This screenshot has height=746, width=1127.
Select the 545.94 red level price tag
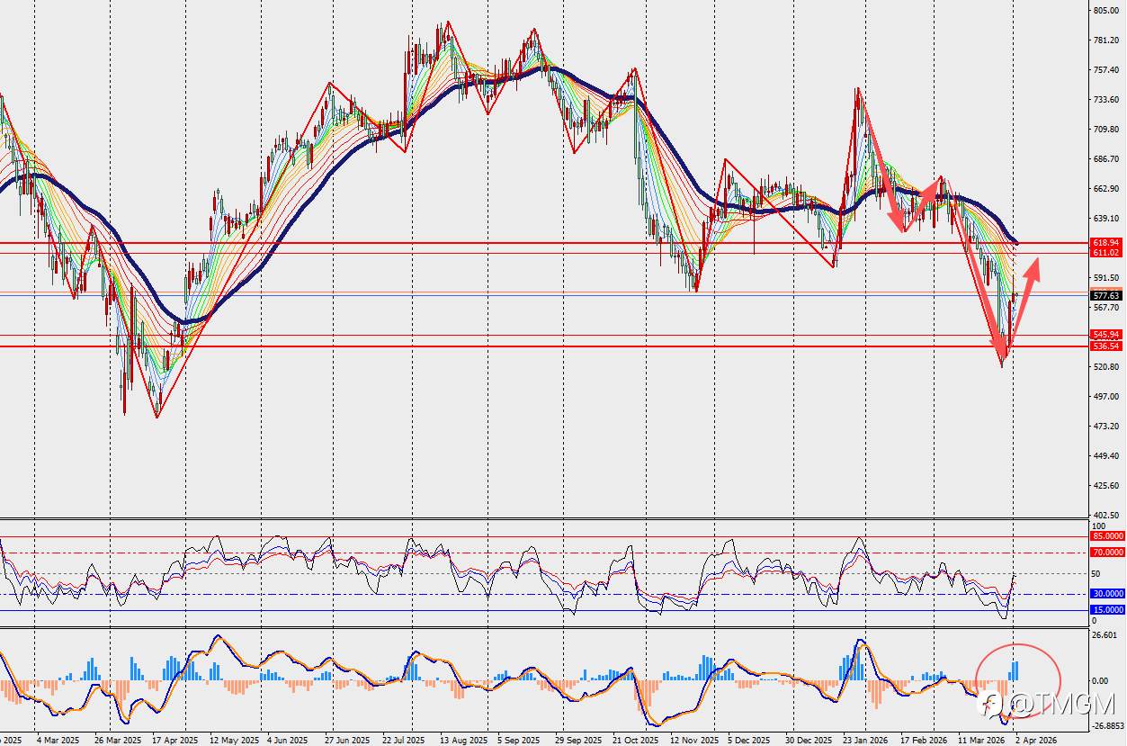tap(1105, 335)
